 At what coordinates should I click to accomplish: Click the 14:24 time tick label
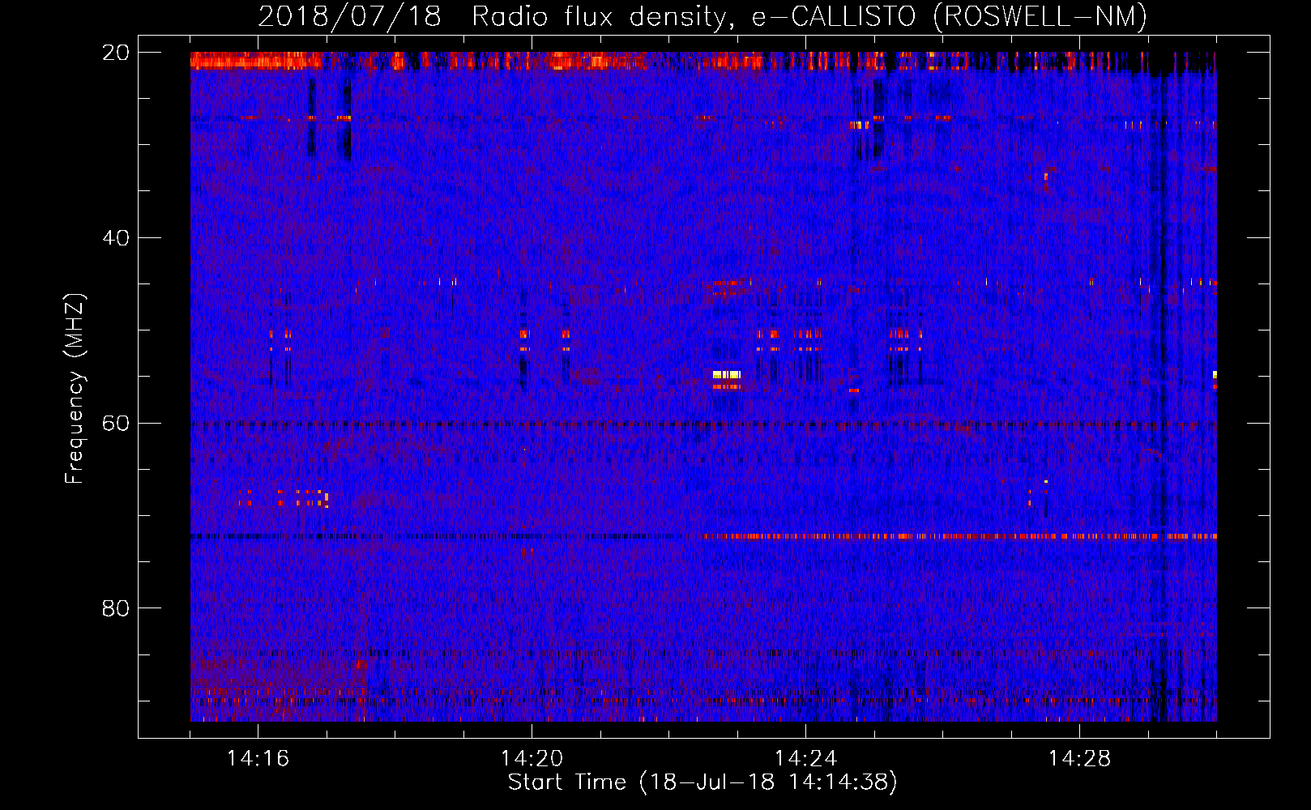(x=806, y=758)
